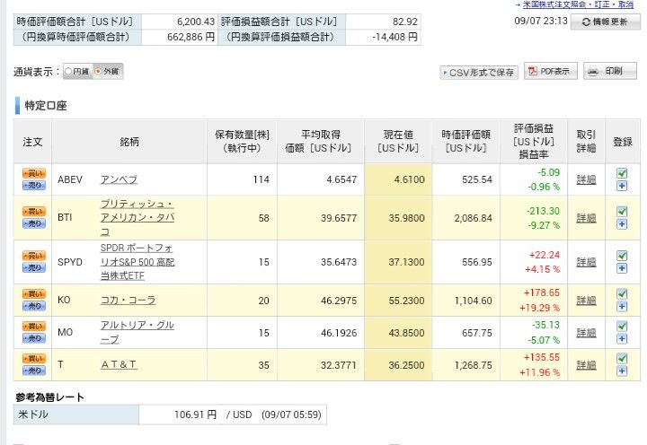The image size is (647, 445).
Task: Click the 買い (buy) button for BTI
Action: click(x=34, y=212)
